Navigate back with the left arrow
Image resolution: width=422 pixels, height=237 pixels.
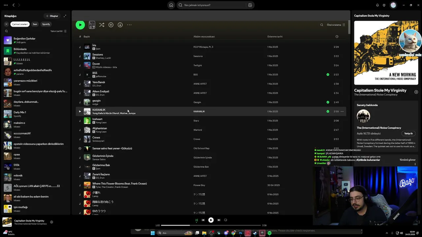click(14, 5)
